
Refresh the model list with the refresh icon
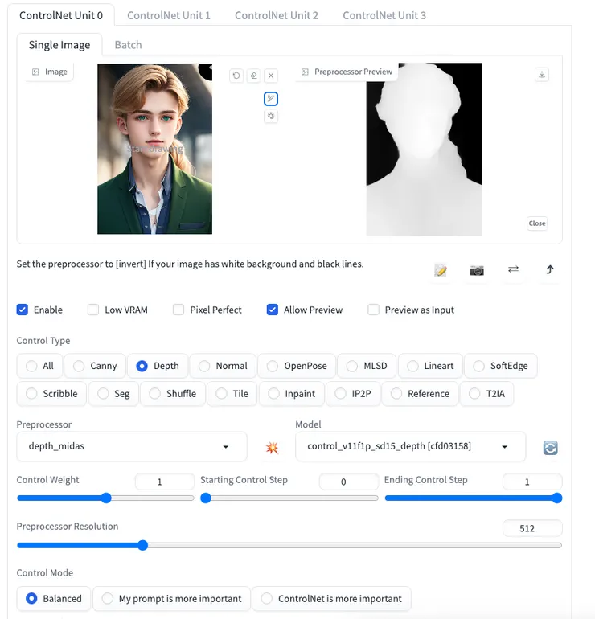click(551, 448)
